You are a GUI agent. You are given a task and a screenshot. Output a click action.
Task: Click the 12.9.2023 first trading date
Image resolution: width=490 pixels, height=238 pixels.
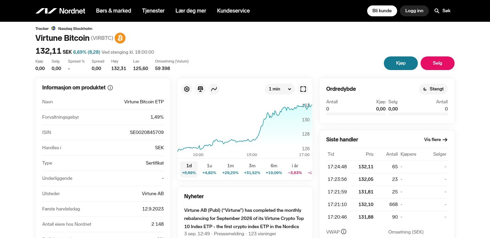pyautogui.click(x=153, y=209)
